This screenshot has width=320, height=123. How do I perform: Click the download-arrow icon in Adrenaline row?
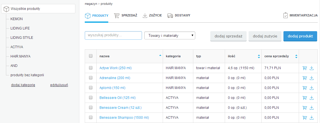click(x=312, y=78)
